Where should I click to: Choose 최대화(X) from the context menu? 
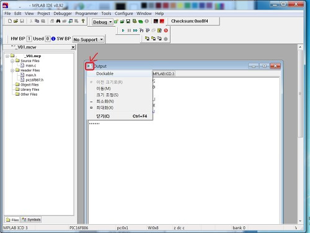[120, 107]
